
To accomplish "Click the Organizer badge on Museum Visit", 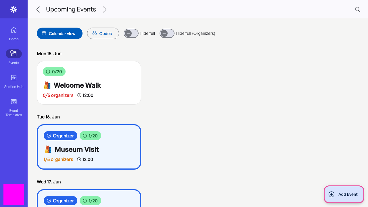I will [60, 136].
